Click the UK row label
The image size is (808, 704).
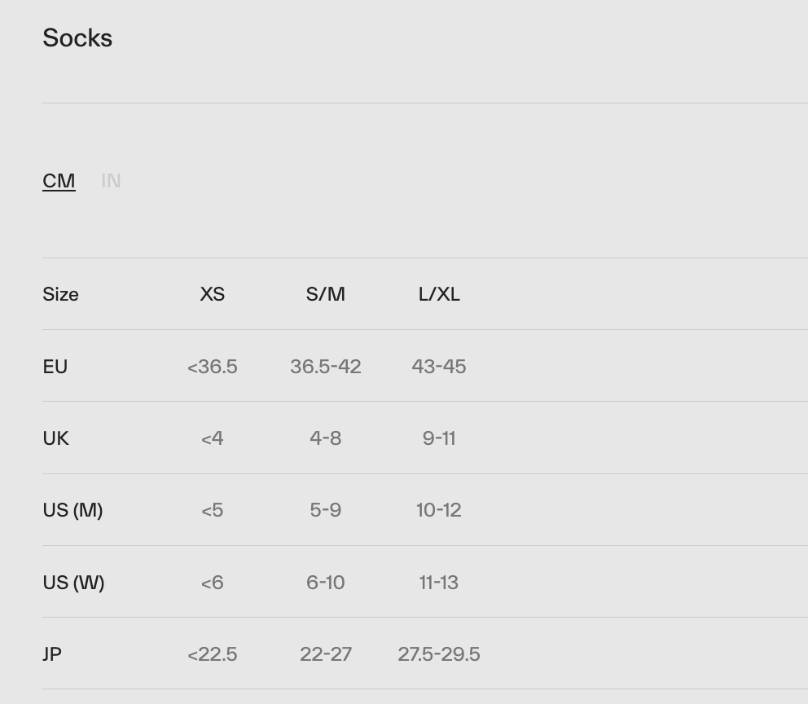[x=55, y=438]
